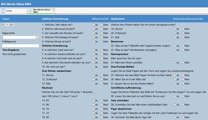208x120 pixels.
Task: Select Nein for memory item 20 Schlüssel
Action: pos(183,33)
